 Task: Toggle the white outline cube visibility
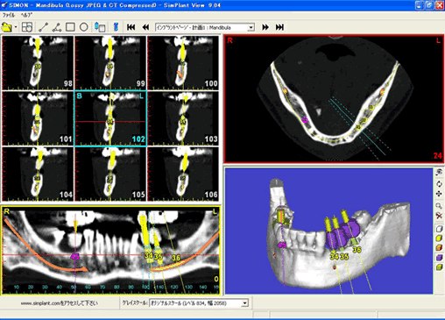(x=439, y=229)
